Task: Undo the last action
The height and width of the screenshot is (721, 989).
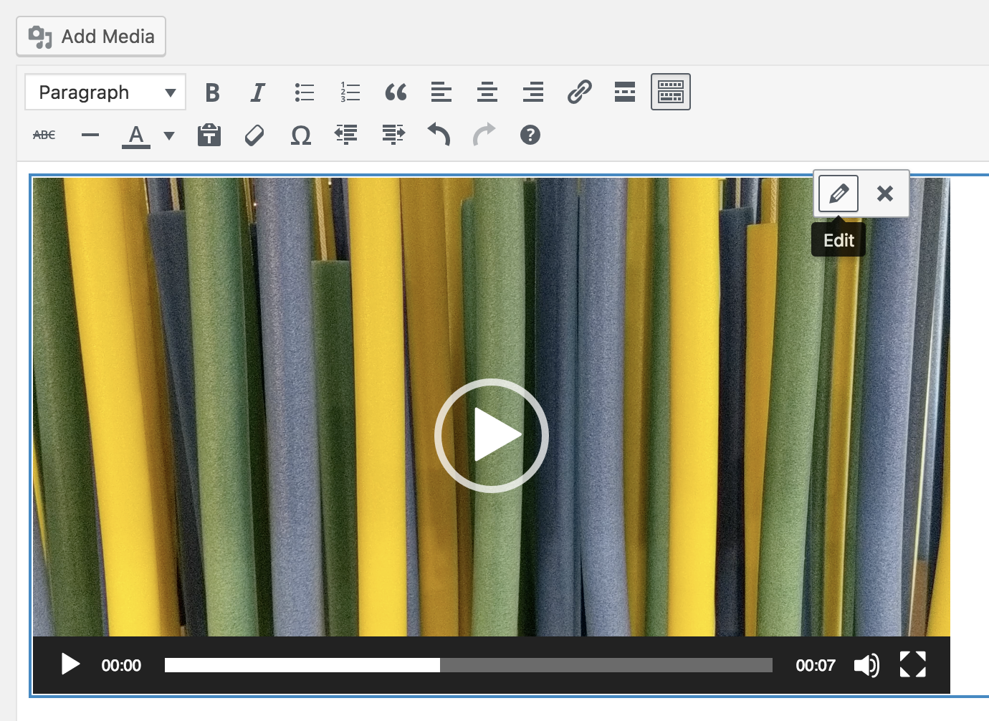Action: 439,135
